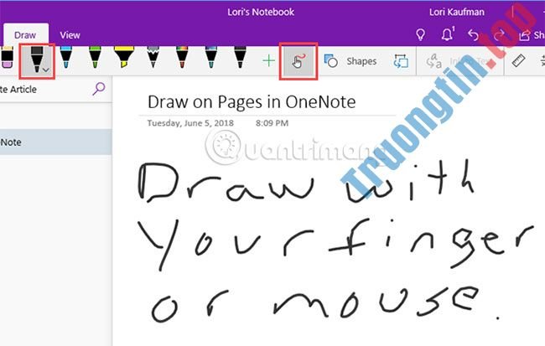Image resolution: width=545 pixels, height=346 pixels.
Task: Undo the last action
Action: tap(473, 34)
